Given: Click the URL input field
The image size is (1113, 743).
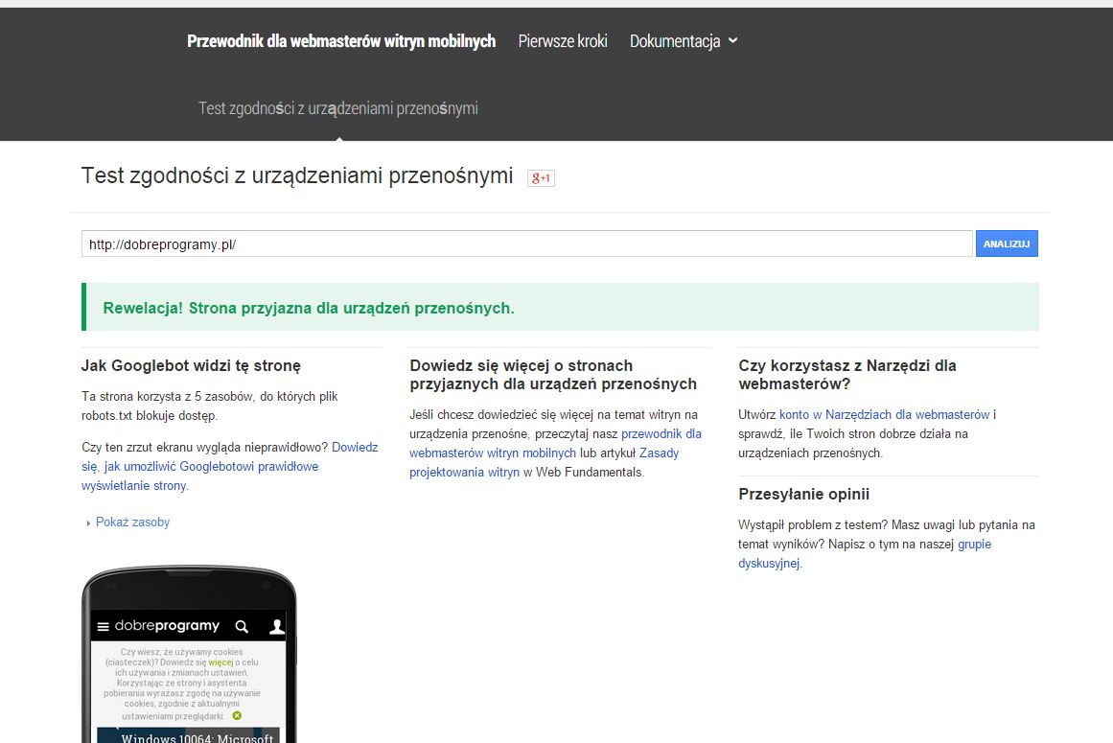Looking at the screenshot, I should point(526,244).
